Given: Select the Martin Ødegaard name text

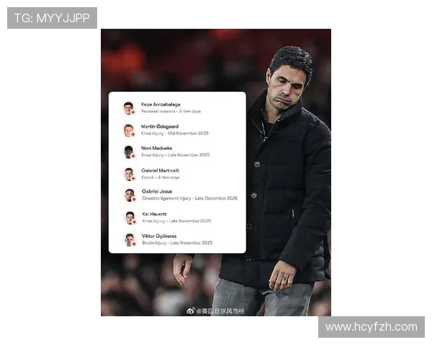Looking at the screenshot, I should point(160,126).
